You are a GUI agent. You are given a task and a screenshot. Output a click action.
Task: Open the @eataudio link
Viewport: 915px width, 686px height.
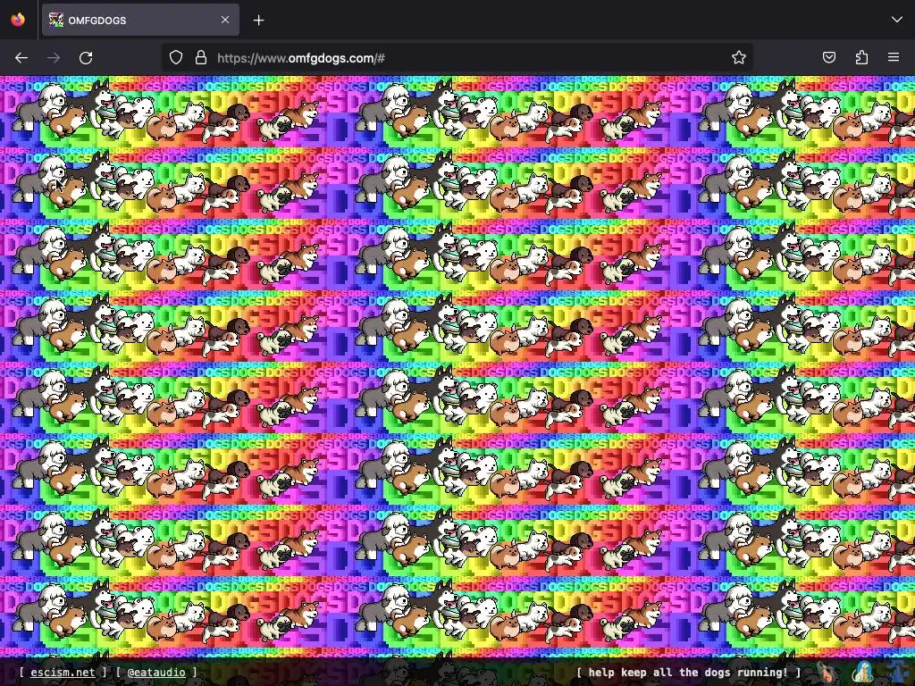pos(156,672)
